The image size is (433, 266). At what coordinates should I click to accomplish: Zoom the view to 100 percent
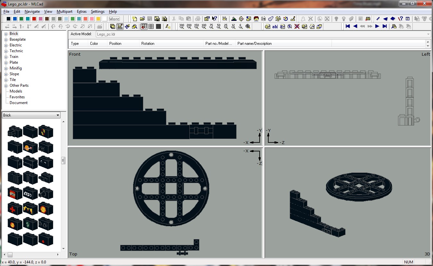204,27
